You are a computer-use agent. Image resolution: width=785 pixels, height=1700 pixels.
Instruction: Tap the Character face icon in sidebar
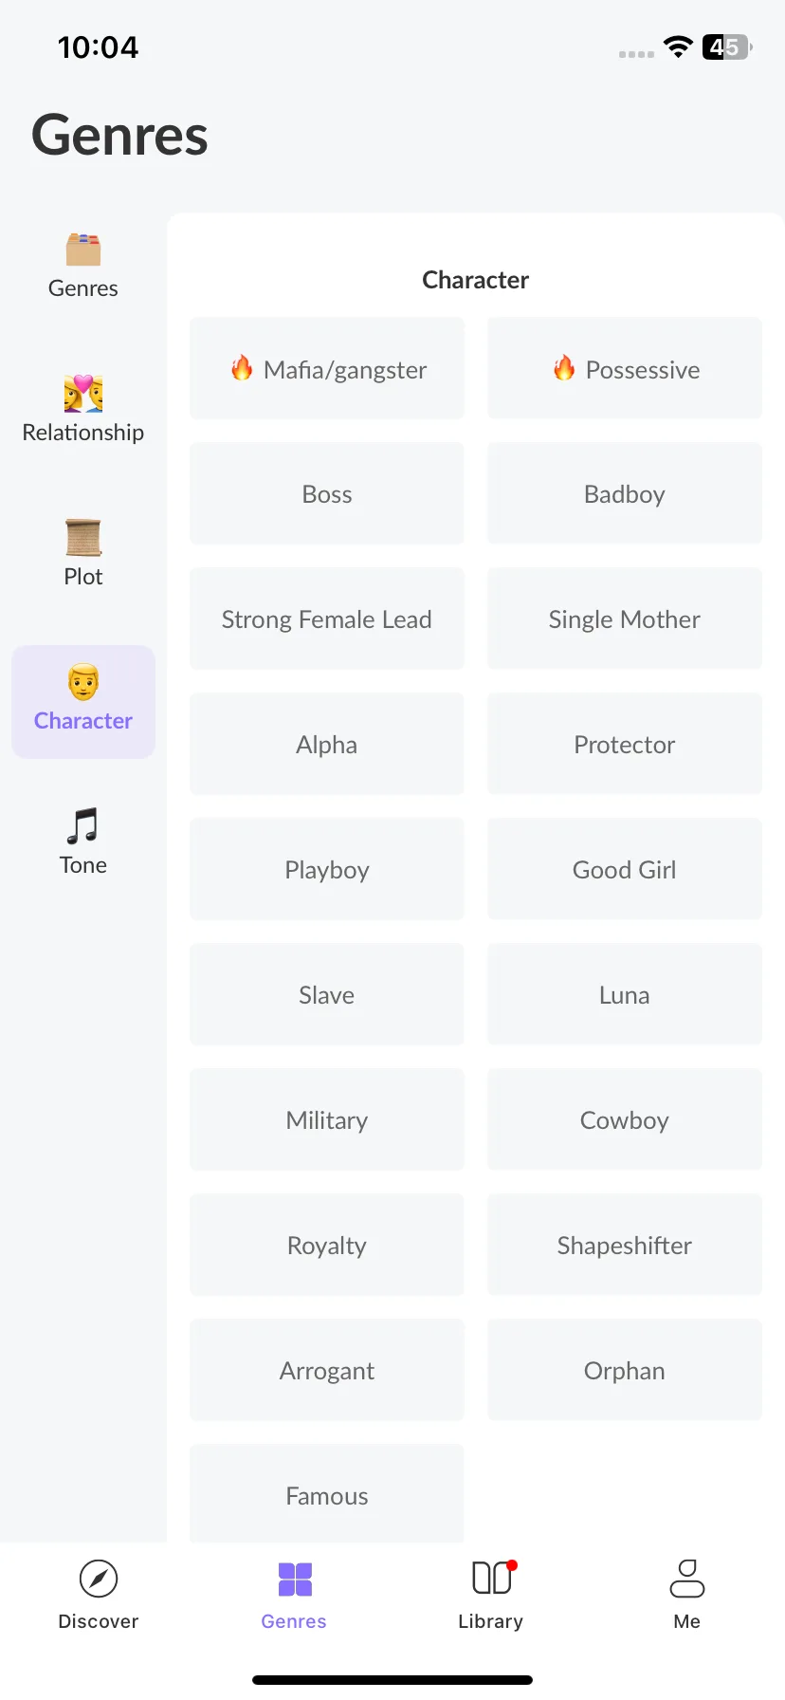[x=83, y=682]
